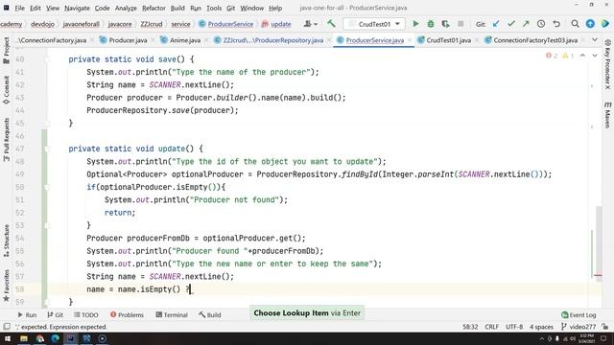Open the Pull Requests tool window
614x345 pixels.
[x=7, y=140]
